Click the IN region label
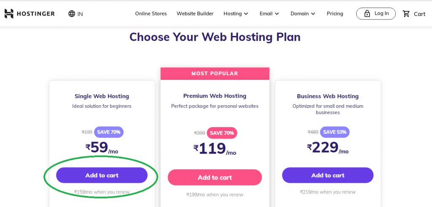The width and height of the screenshot is (432, 207). (x=80, y=14)
